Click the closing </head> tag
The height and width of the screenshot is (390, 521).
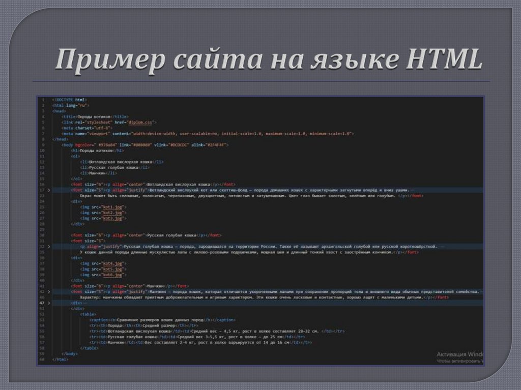tap(60, 139)
